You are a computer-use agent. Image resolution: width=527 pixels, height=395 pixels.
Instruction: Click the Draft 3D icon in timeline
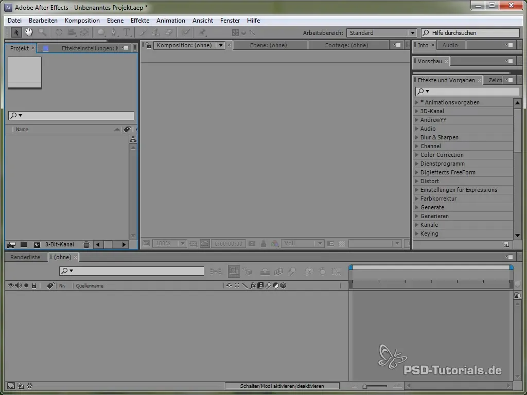[248, 271]
